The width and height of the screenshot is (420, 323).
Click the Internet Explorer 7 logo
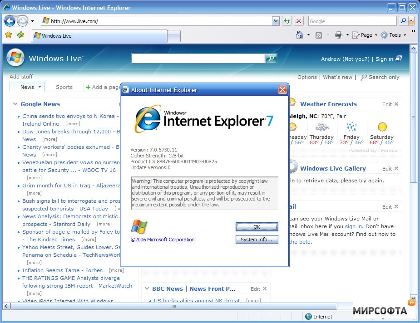pyautogui.click(x=203, y=119)
